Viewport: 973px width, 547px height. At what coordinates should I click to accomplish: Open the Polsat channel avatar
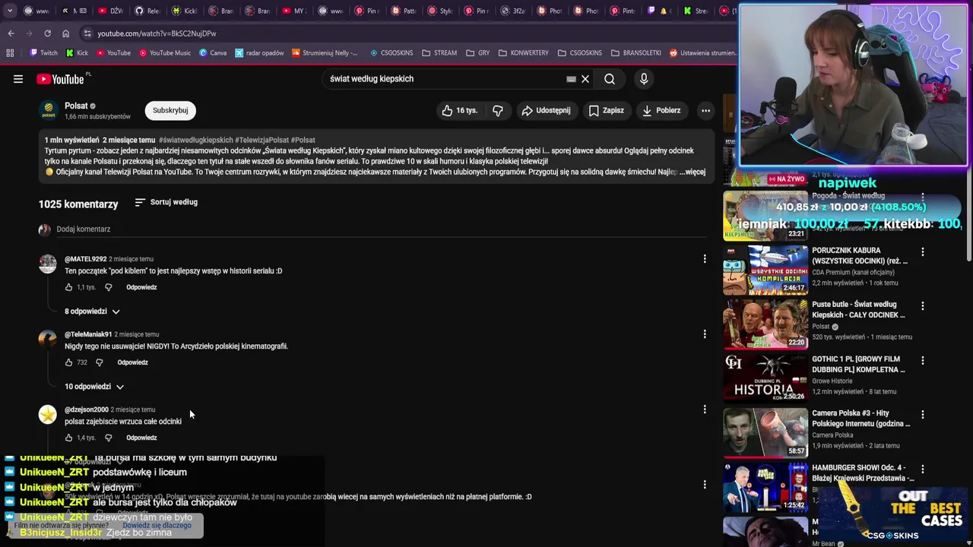click(x=49, y=111)
